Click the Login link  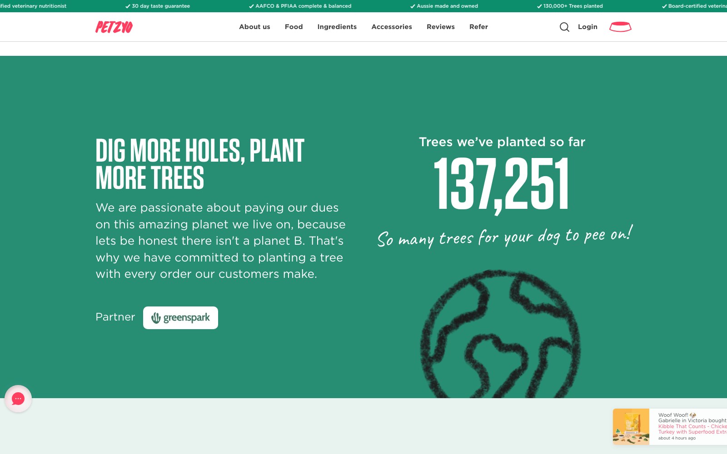click(x=588, y=27)
